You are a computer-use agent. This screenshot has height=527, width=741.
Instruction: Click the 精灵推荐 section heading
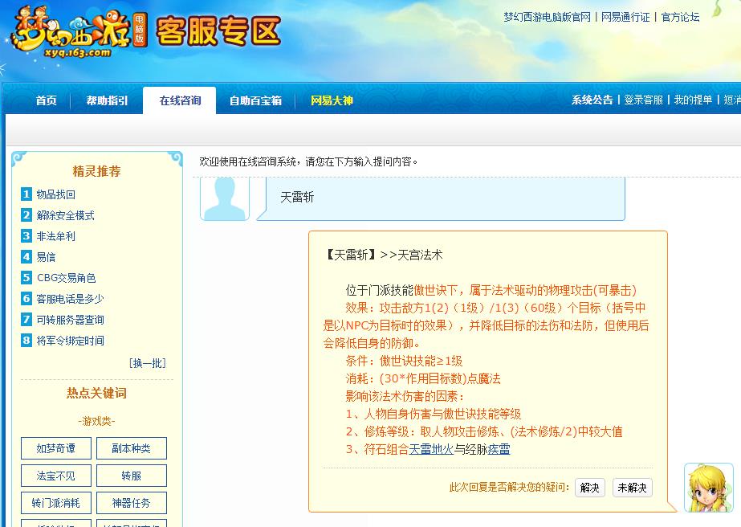pos(97,171)
